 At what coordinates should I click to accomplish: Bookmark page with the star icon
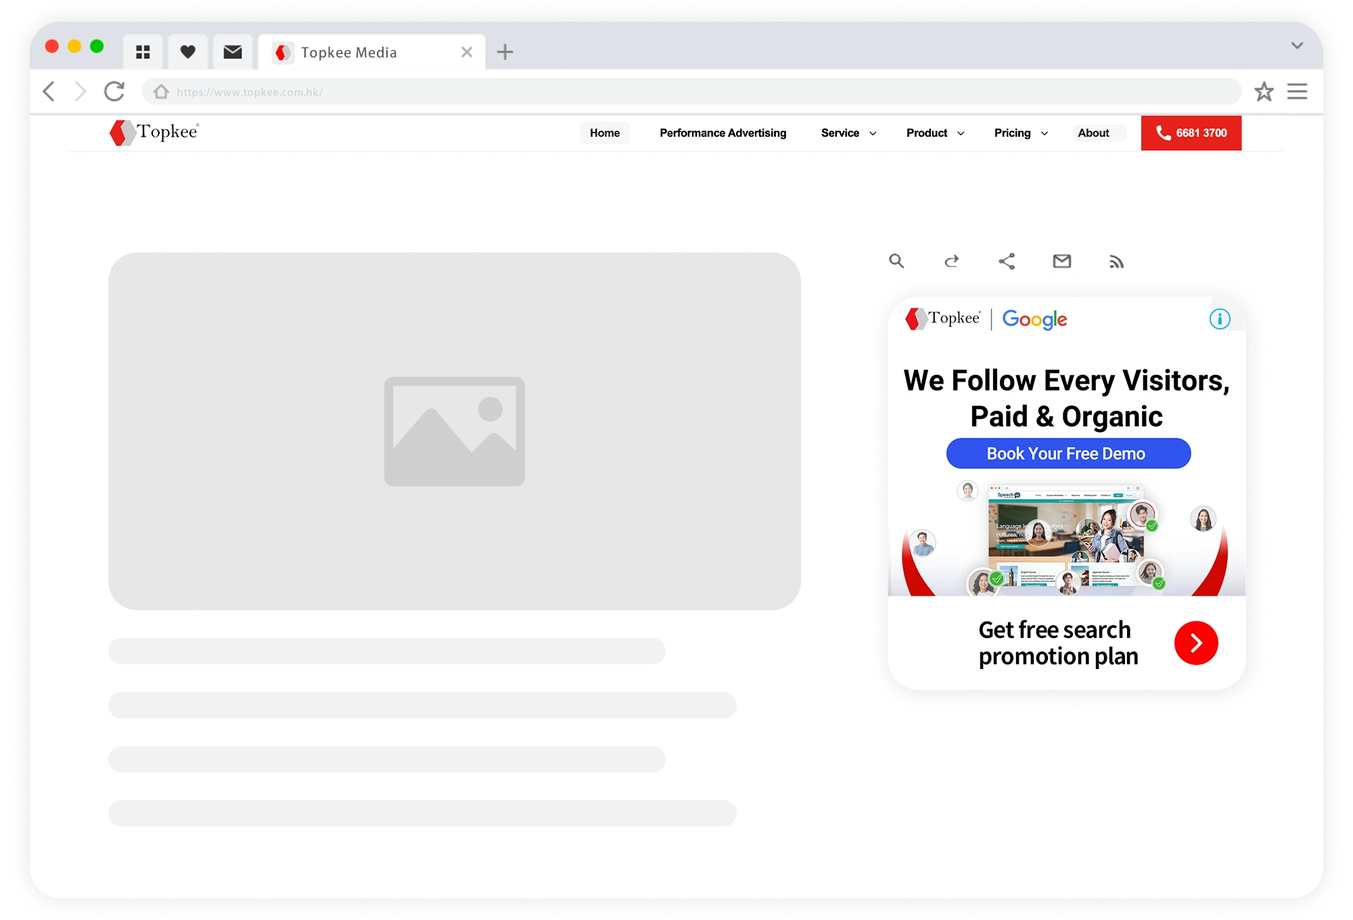click(1264, 91)
